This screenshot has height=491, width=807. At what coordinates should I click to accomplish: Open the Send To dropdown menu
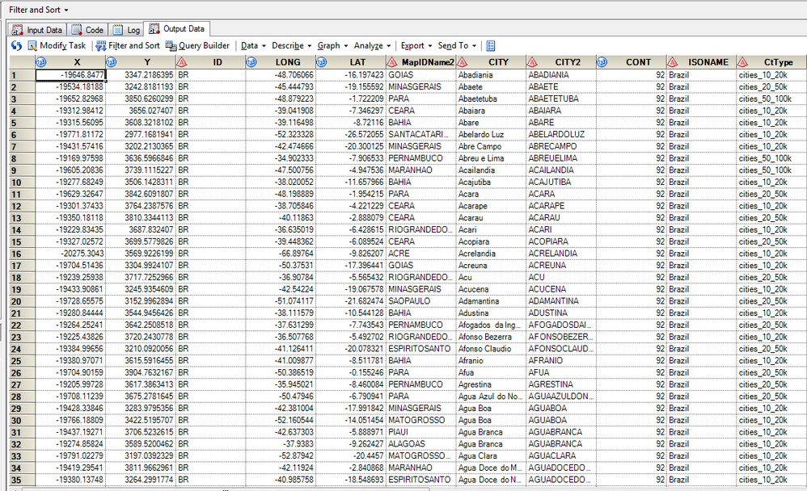[x=457, y=46]
